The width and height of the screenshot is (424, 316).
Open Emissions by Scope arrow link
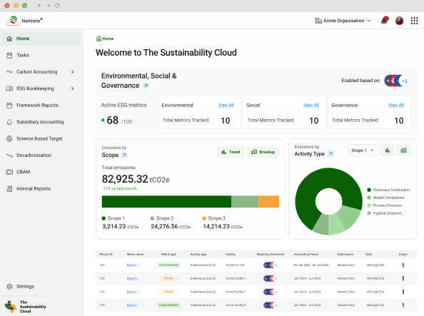point(124,156)
